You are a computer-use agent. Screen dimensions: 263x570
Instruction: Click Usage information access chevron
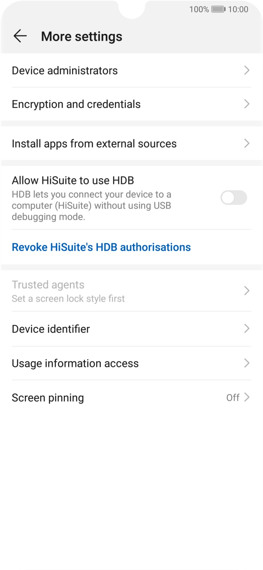click(247, 363)
